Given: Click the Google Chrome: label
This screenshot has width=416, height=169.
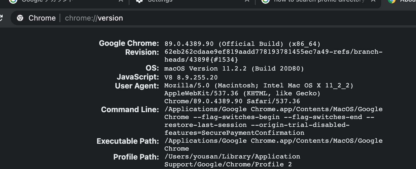Looking at the screenshot, I should click(129, 43).
